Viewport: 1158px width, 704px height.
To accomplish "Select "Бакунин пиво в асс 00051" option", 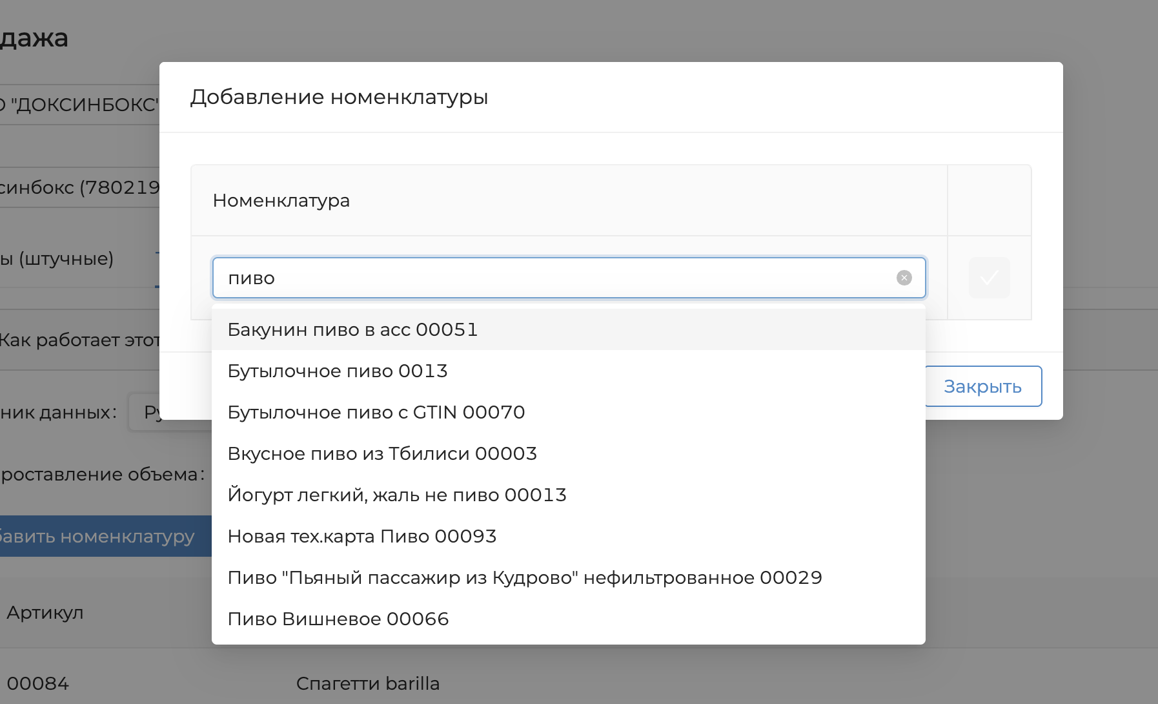I will coord(352,329).
